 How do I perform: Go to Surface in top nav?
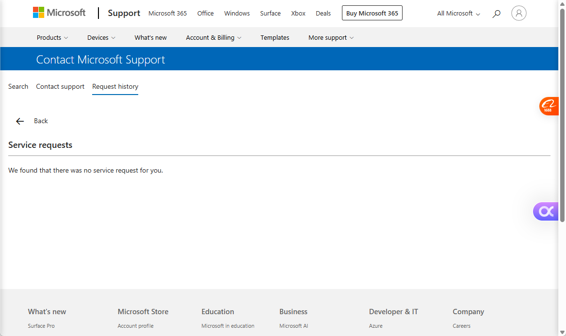(270, 14)
